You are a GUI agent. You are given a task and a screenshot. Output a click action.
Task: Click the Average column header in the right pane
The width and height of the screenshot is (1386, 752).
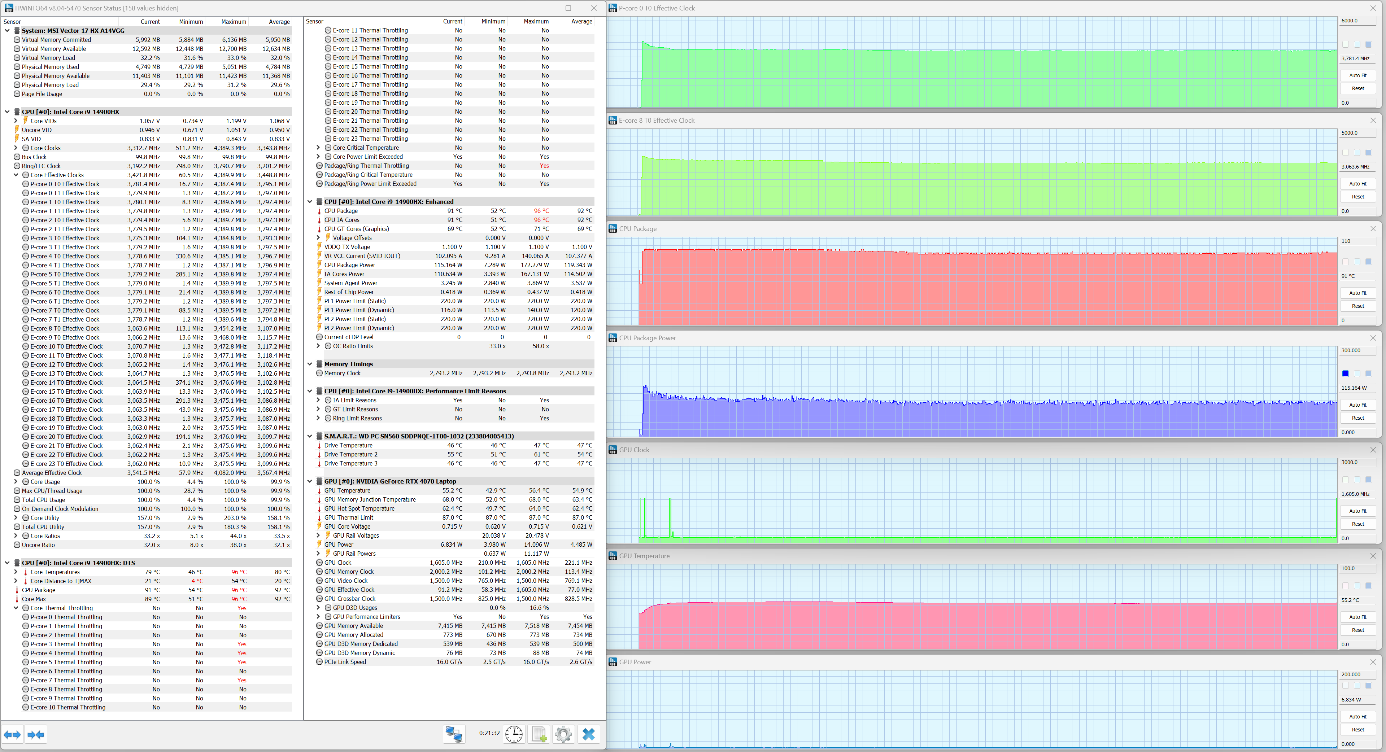(581, 22)
